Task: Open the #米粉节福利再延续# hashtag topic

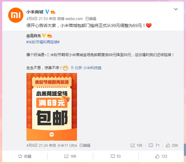Action: (x=43, y=42)
